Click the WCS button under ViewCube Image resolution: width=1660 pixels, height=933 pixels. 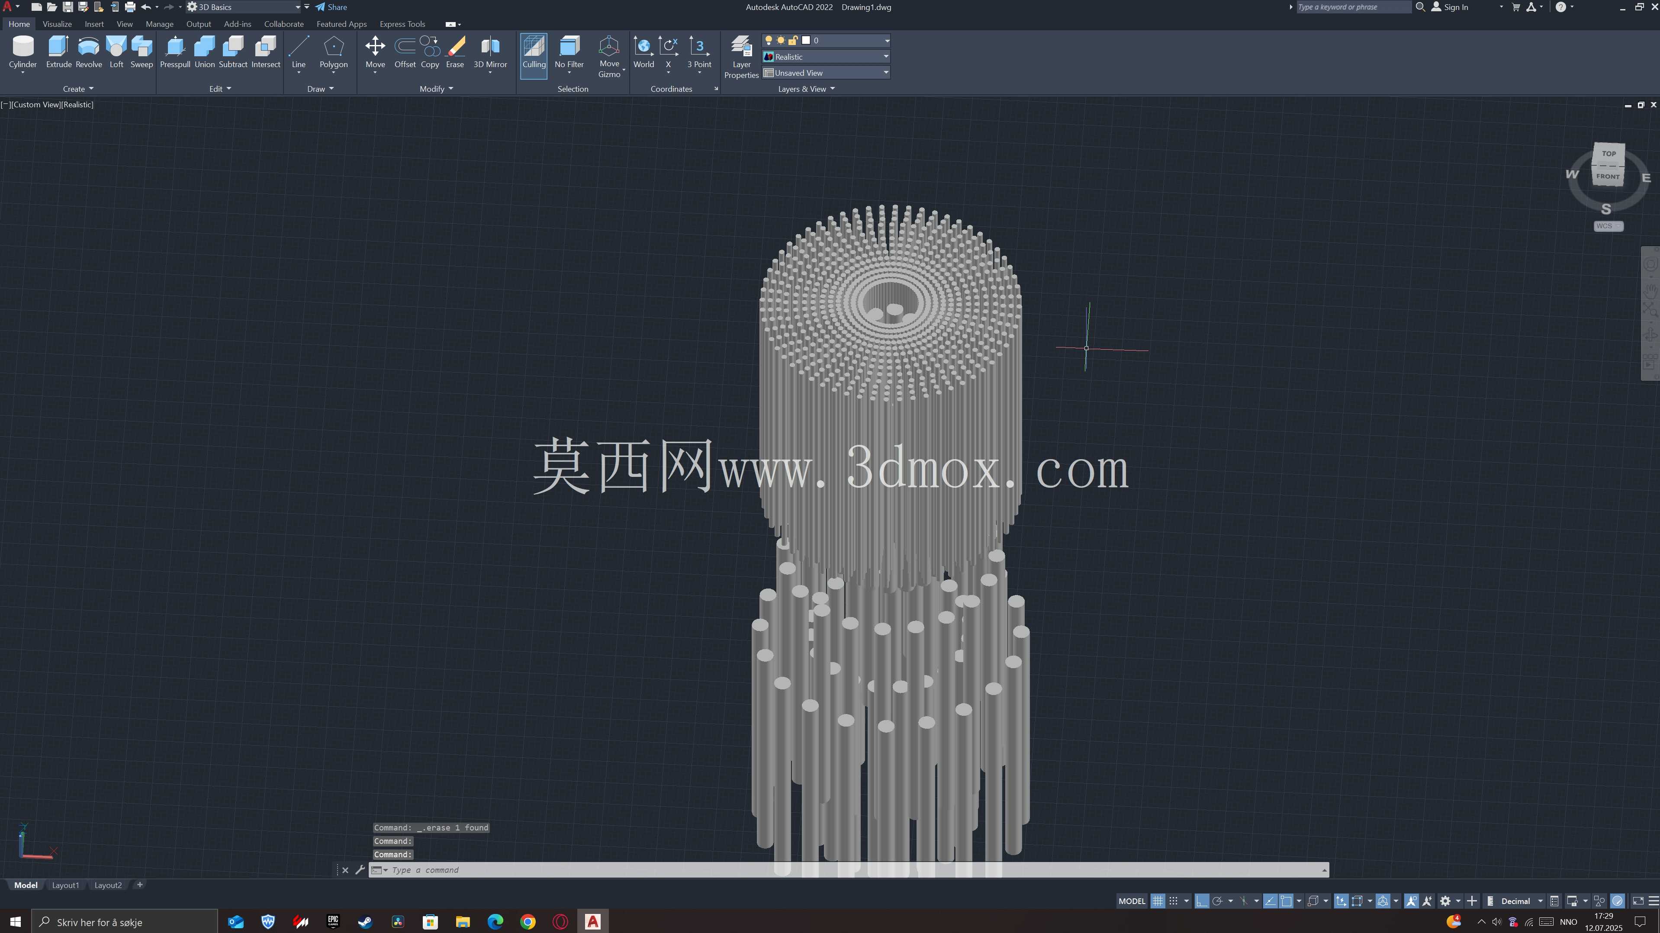point(1609,226)
